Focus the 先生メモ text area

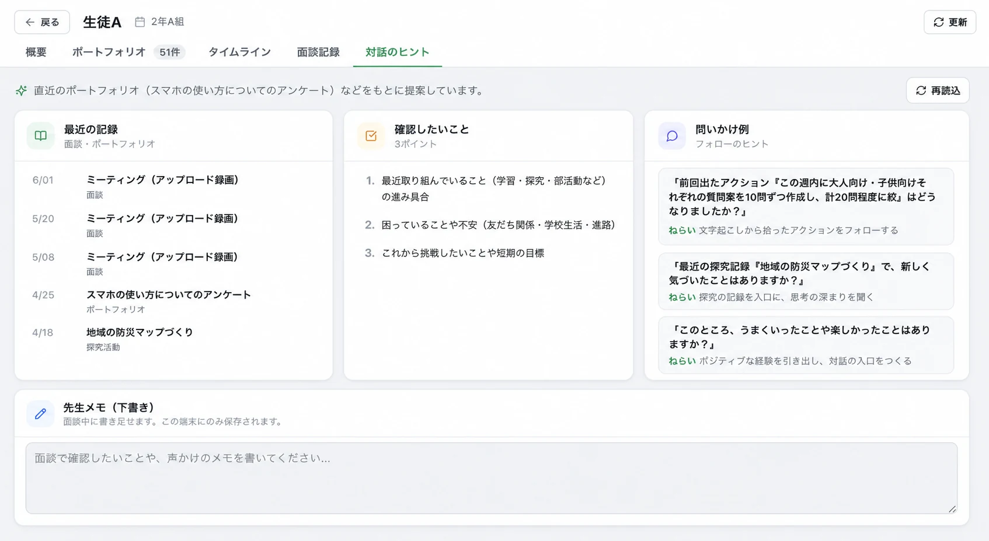tap(491, 478)
